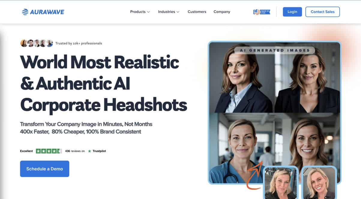
Task: Click the Contact Sales button
Action: (x=322, y=12)
